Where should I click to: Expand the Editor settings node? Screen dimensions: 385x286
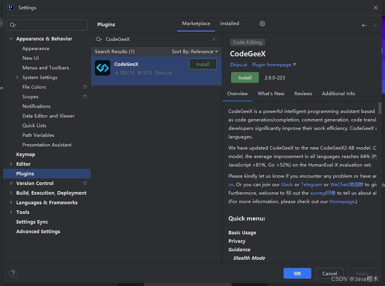tap(11, 164)
